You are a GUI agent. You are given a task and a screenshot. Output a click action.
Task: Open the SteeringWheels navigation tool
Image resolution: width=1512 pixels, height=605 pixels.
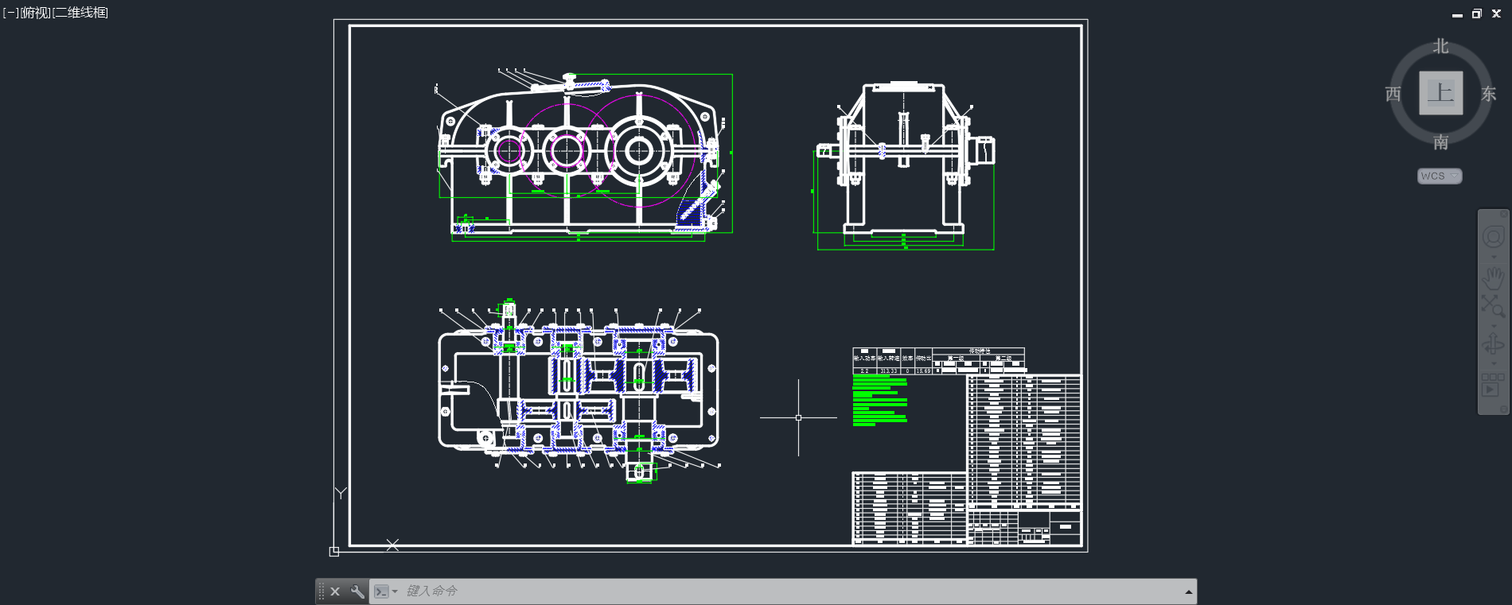[x=1492, y=237]
